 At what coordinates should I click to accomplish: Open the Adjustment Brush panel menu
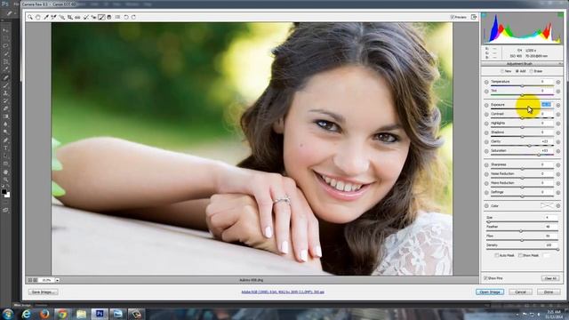point(561,64)
